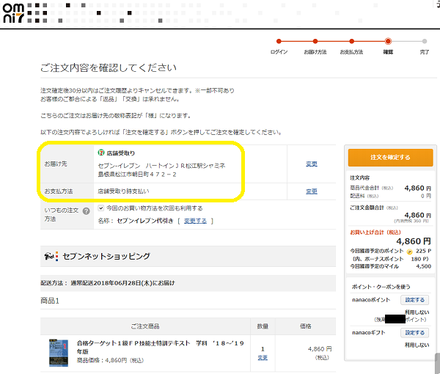Click 変更する link beside セブンイレブン代引き
The image size is (440, 374).
pos(195,221)
